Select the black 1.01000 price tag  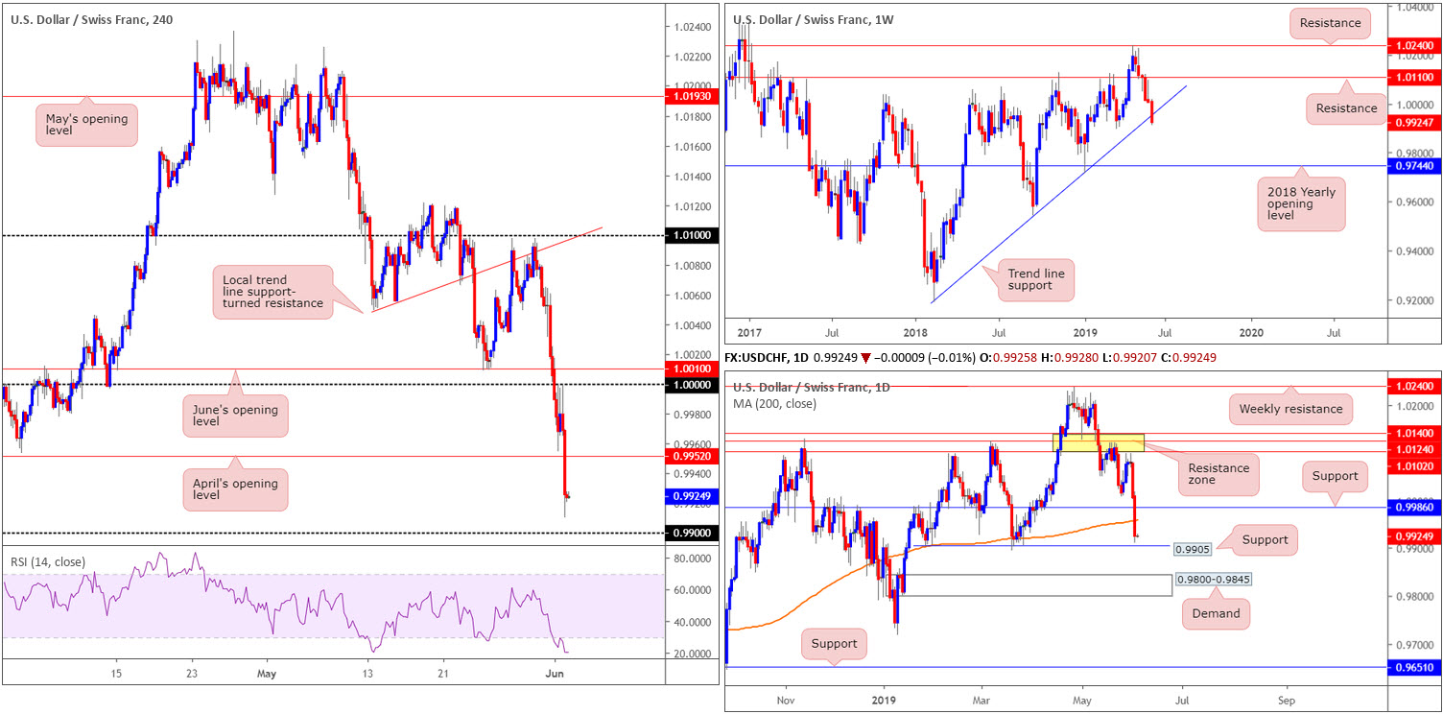coord(691,235)
